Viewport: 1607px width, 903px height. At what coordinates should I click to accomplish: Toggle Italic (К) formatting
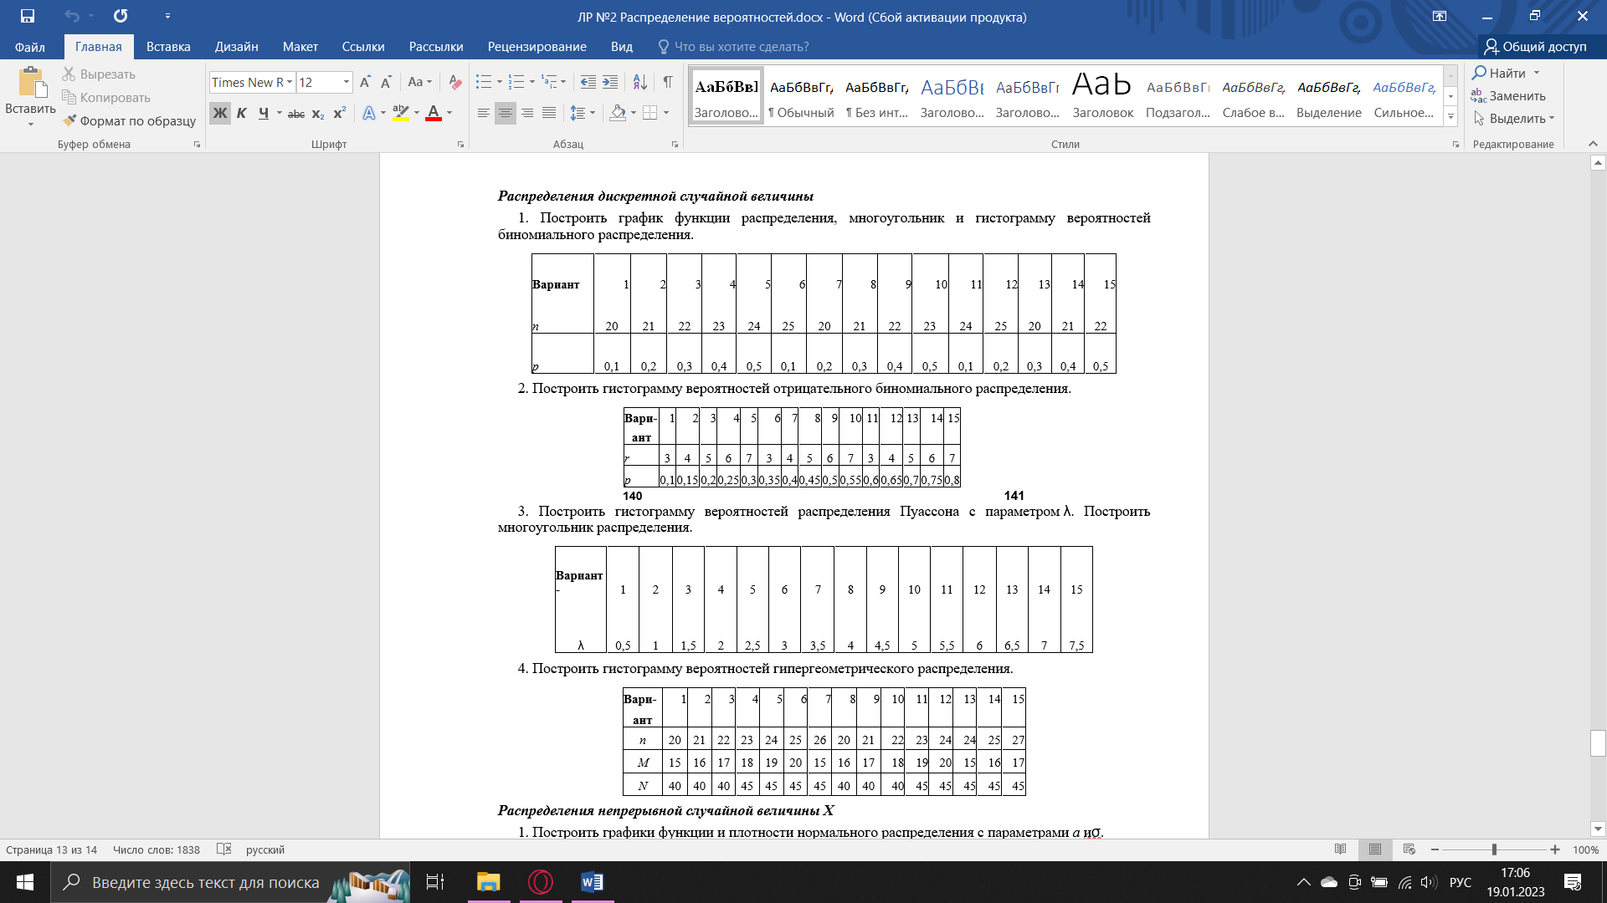241,113
